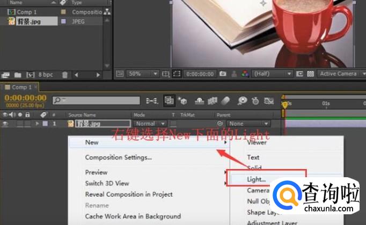Image resolution: width=366 pixels, height=225 pixels.
Task: Click the trash icon to delete selected item
Action: [65, 75]
